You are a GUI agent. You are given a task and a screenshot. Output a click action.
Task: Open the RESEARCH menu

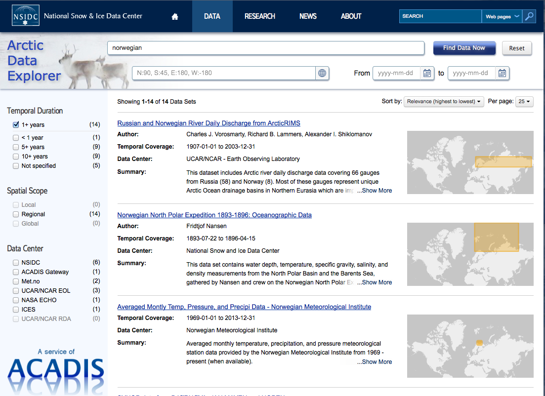(259, 16)
